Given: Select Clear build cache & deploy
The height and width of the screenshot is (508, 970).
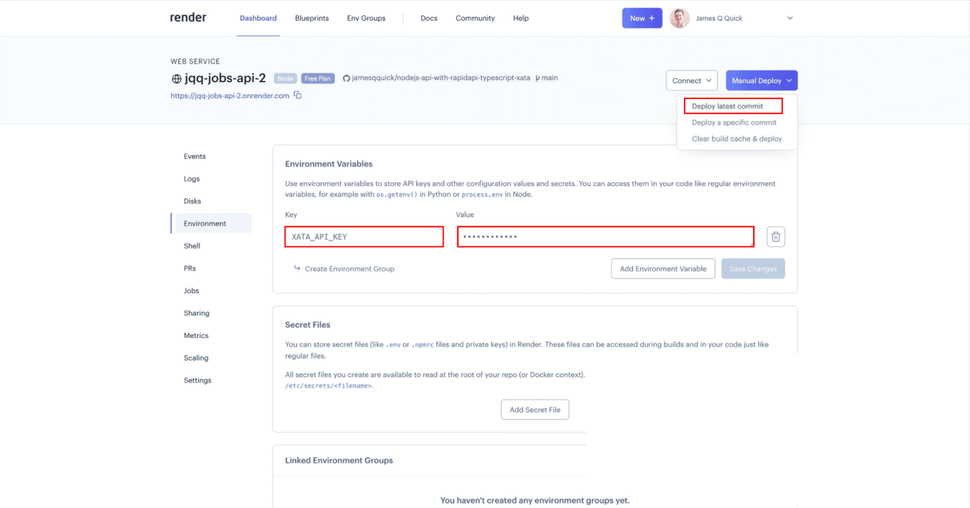Looking at the screenshot, I should pyautogui.click(x=737, y=139).
